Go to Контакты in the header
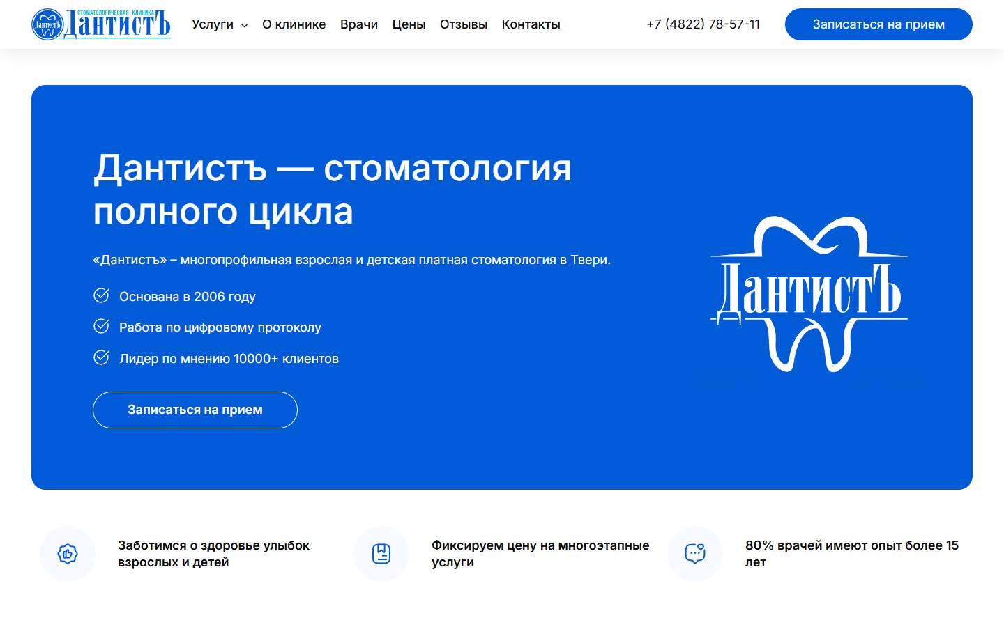The width and height of the screenshot is (1004, 627). click(x=531, y=24)
